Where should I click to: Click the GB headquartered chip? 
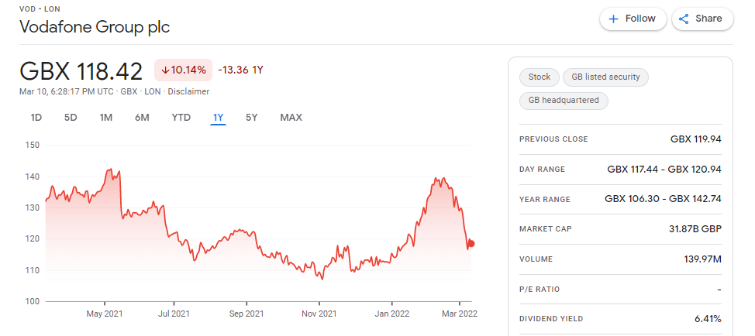tap(564, 101)
